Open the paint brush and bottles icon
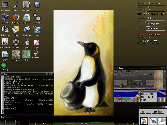Screen dimensions: 167x125 click(x=26, y=42)
